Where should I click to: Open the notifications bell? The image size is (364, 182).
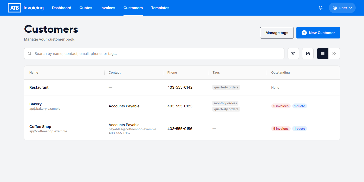point(321,8)
